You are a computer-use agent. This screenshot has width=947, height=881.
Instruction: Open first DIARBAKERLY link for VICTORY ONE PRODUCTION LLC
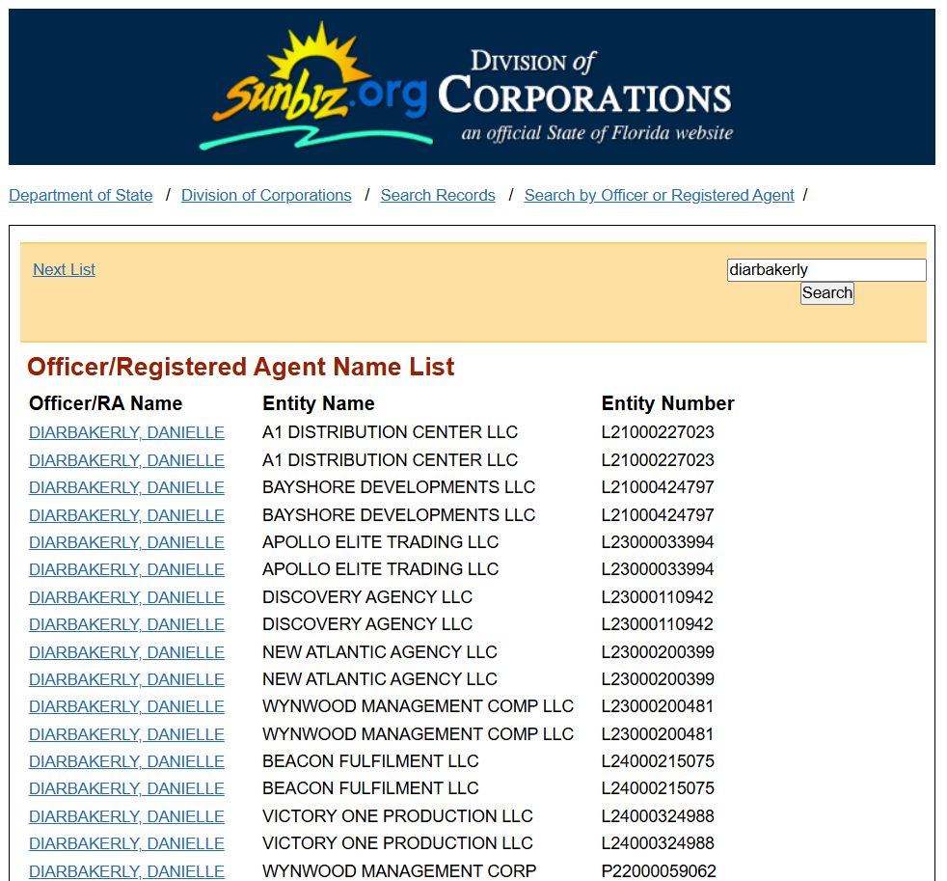127,817
